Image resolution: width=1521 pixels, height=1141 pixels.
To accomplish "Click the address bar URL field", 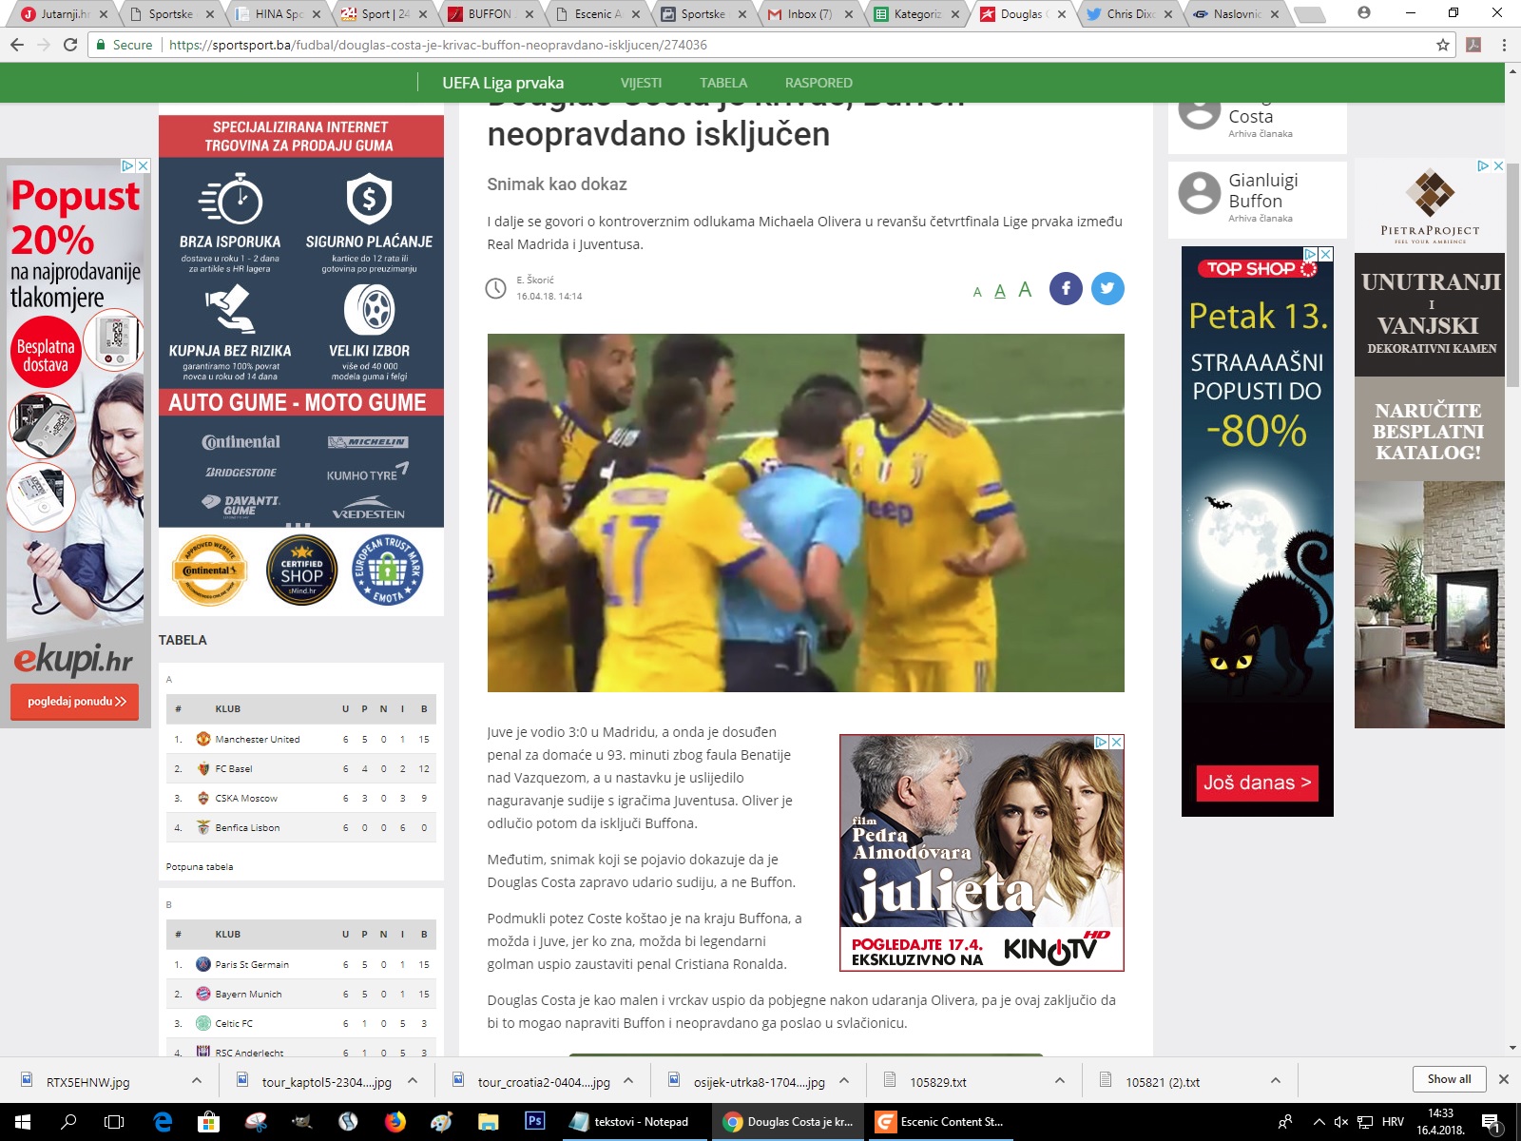I will coord(760,45).
